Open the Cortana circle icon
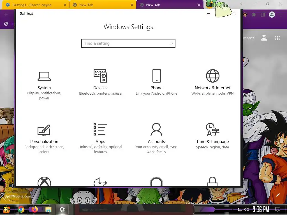 click(x=156, y=181)
